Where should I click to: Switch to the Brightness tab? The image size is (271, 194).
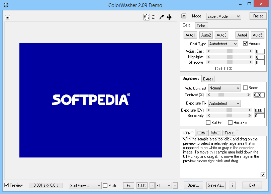tap(191, 78)
